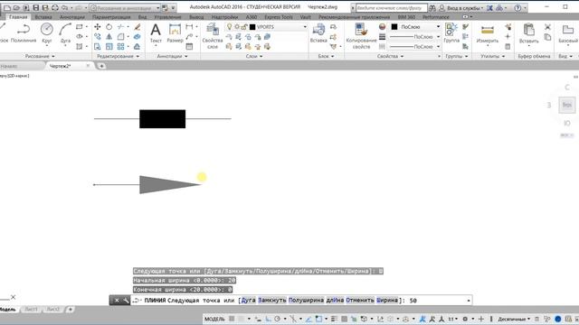
Task: Expand the Рисование panel
Action: coord(40,56)
